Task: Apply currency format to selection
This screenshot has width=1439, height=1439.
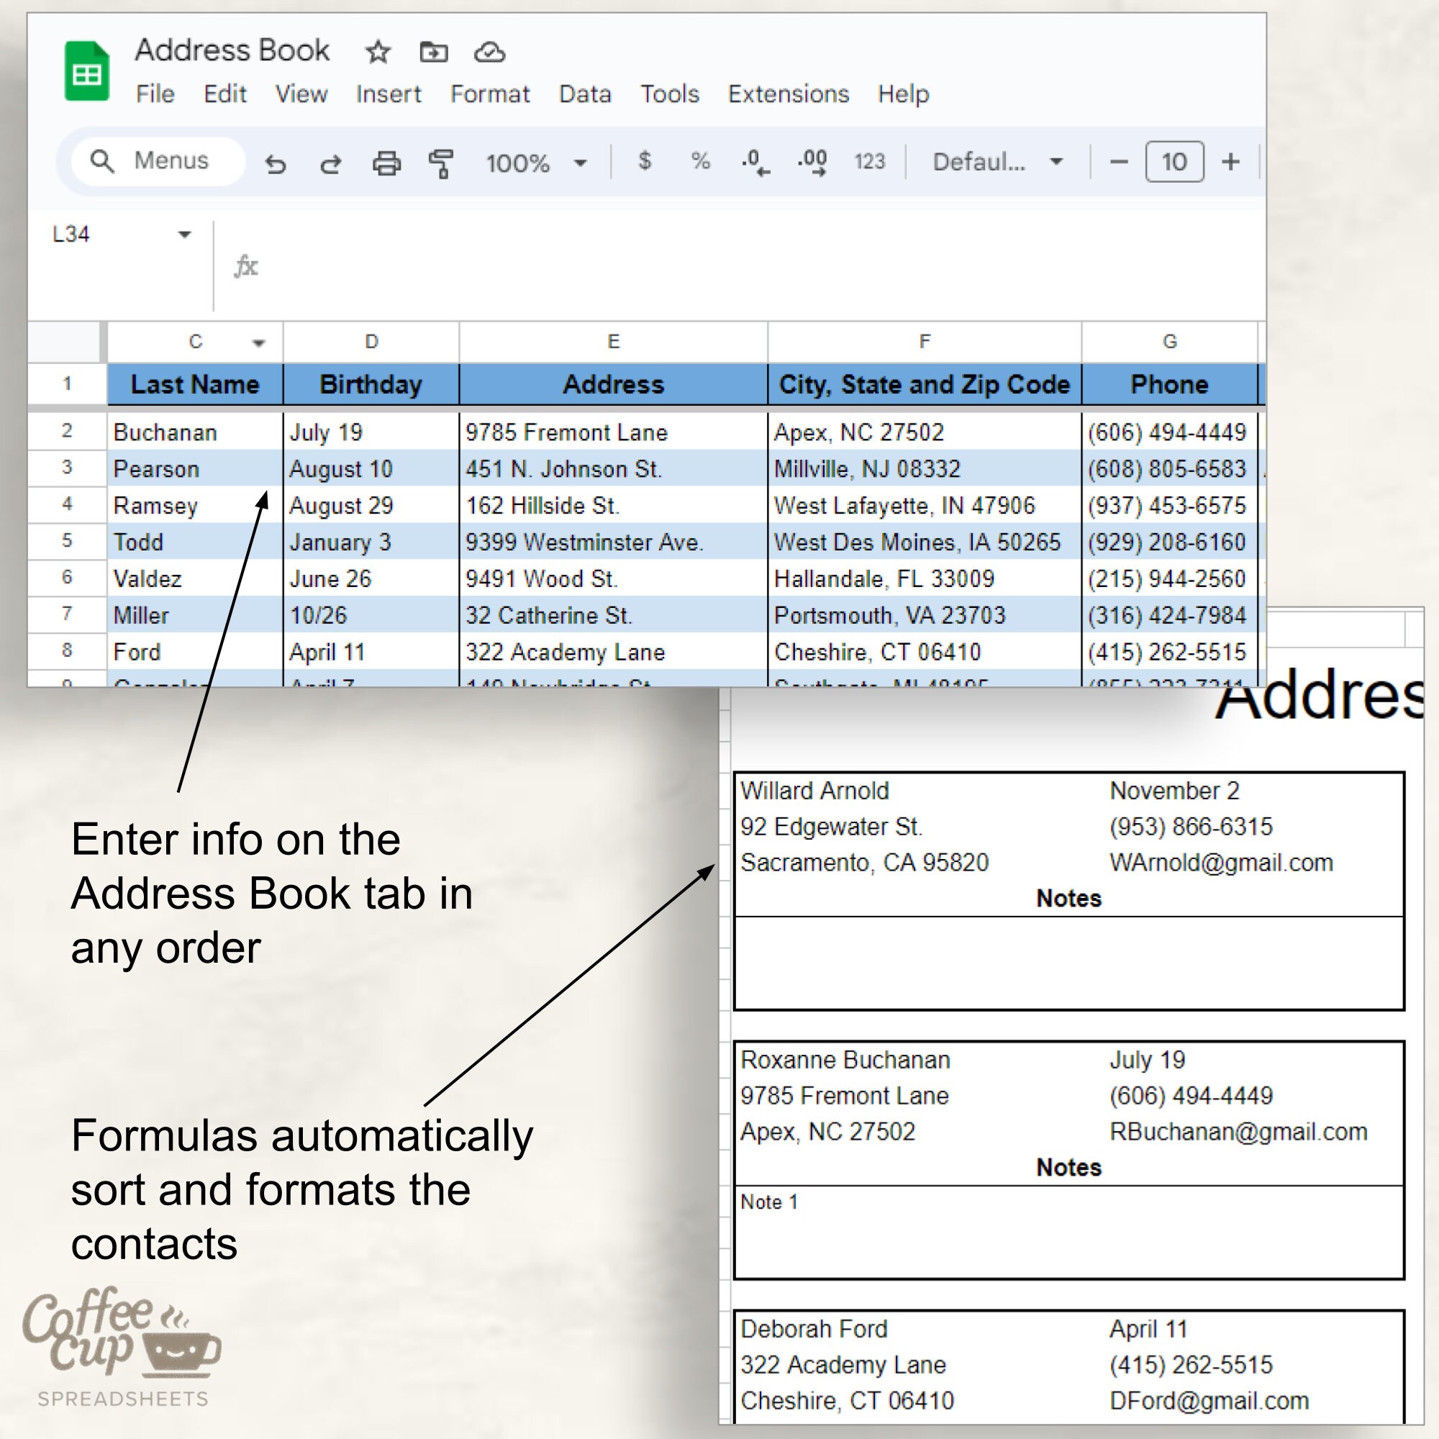Action: click(645, 161)
